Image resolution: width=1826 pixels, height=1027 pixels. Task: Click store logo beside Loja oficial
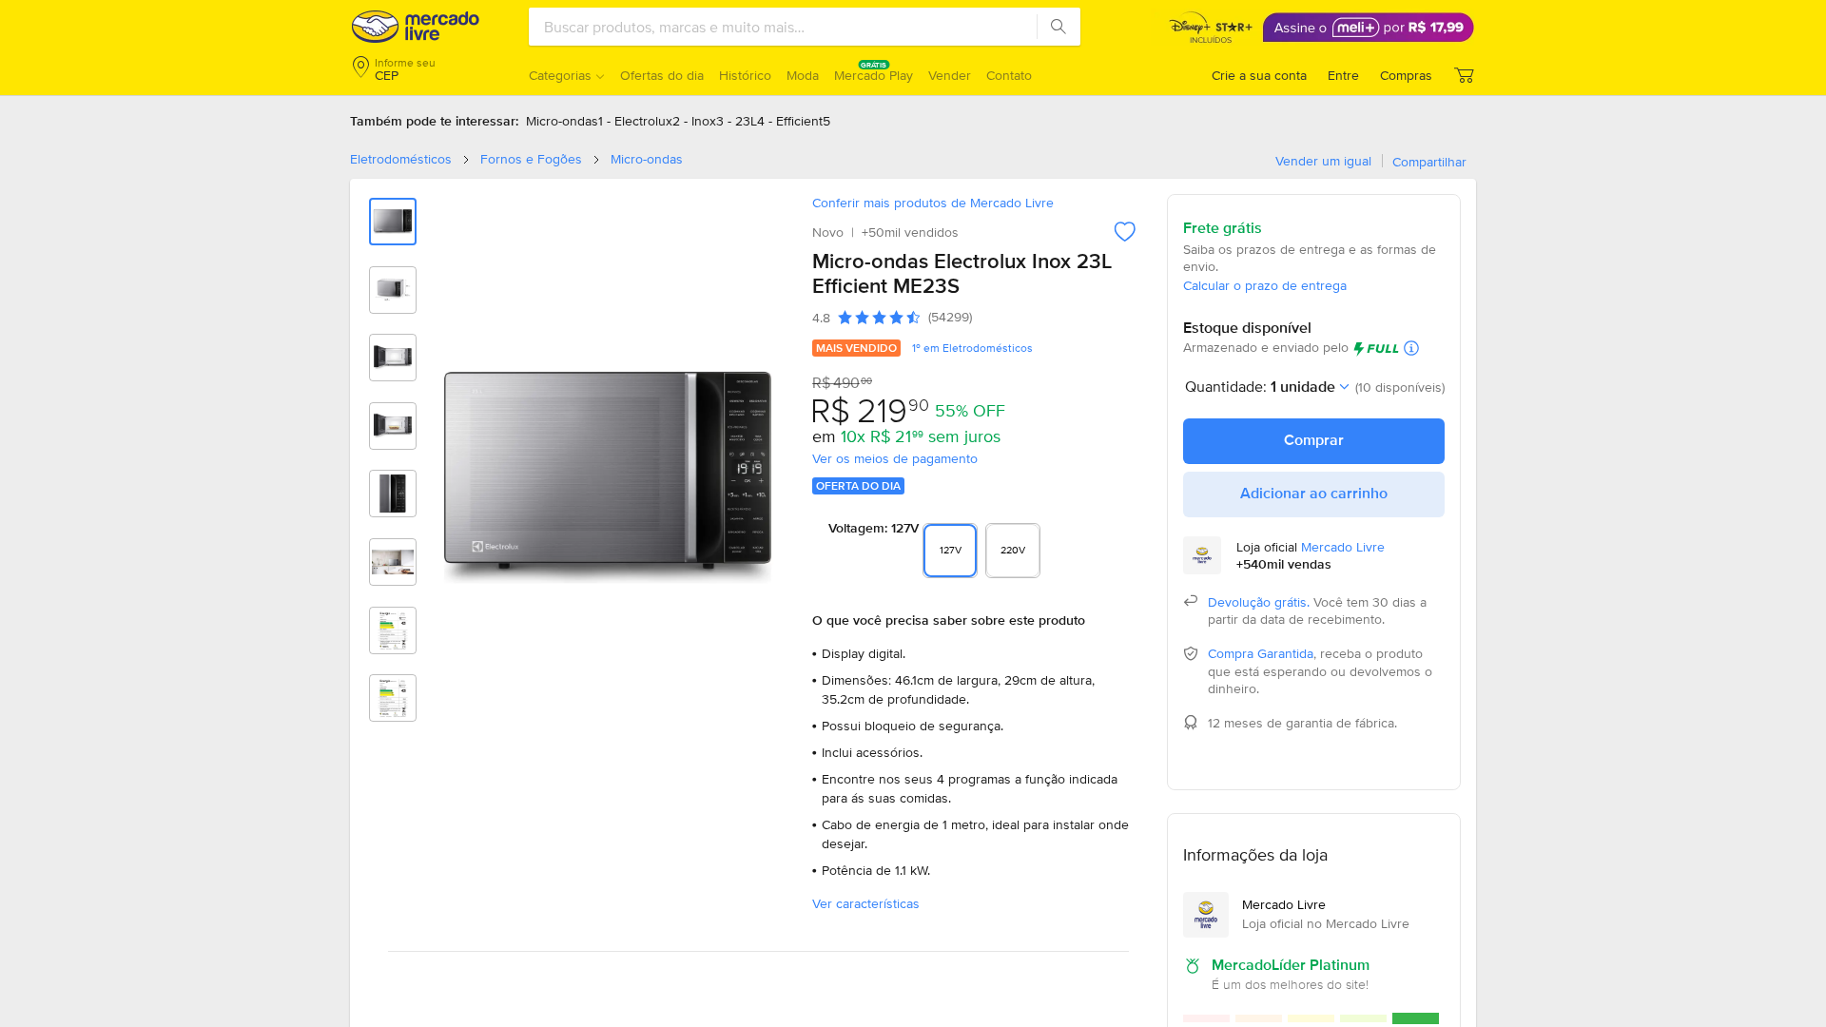(x=1202, y=555)
